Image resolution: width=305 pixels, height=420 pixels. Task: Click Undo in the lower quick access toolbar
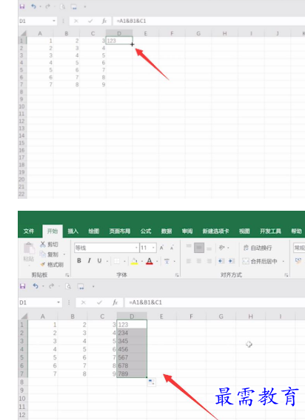click(x=36, y=286)
